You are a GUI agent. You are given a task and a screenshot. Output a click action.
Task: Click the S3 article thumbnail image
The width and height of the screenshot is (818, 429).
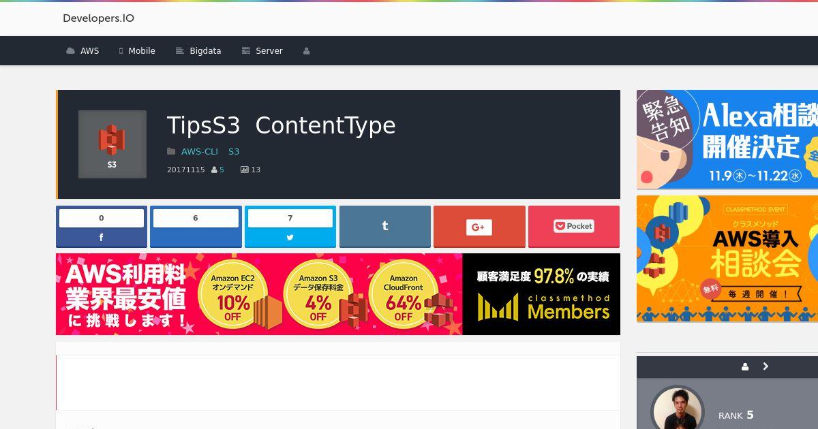(x=112, y=144)
